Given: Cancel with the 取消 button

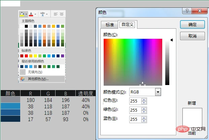Looking at the screenshot, I should tap(192, 36).
